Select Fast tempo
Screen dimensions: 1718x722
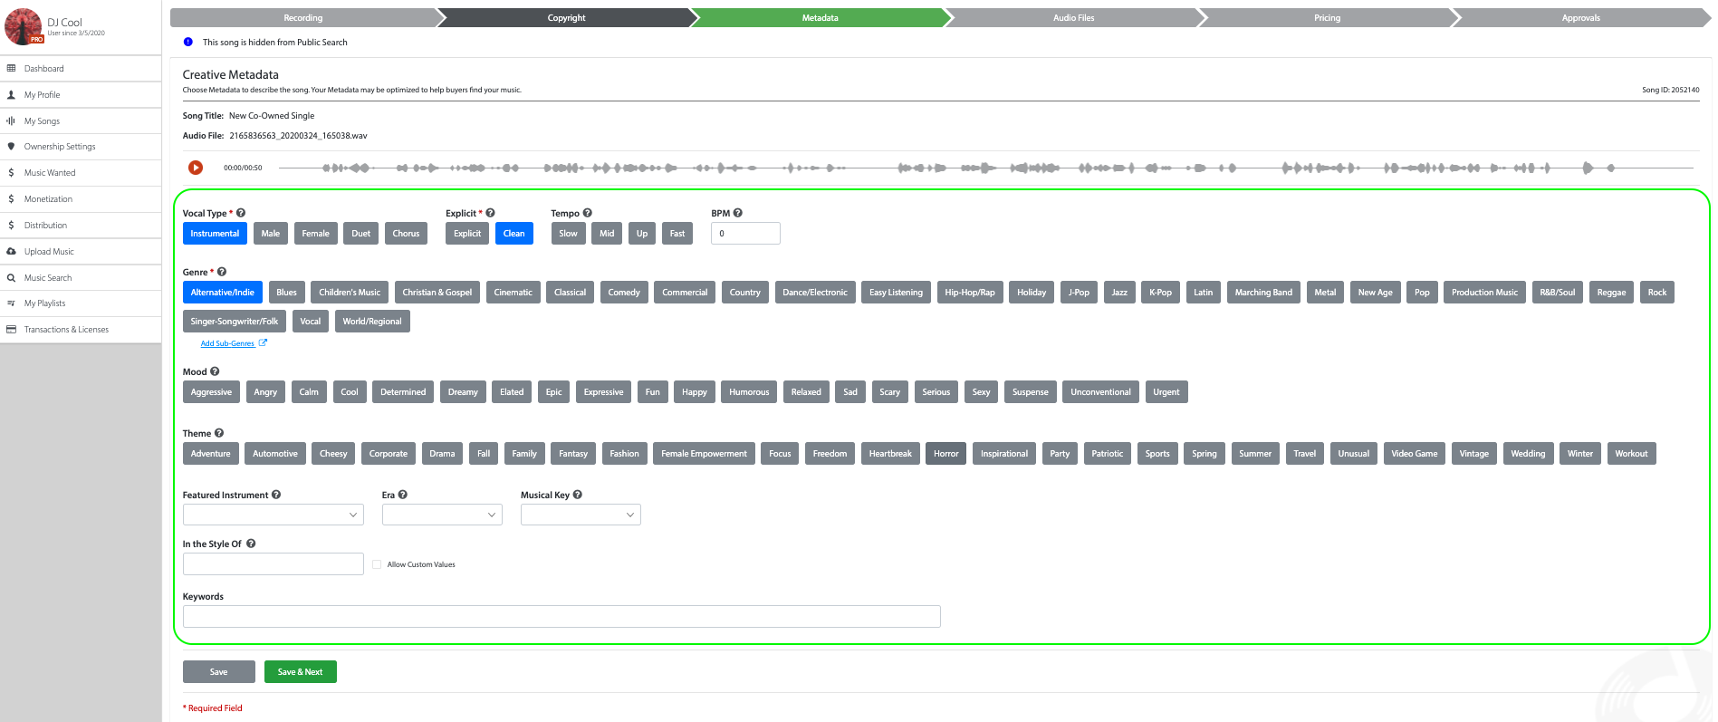677,234
